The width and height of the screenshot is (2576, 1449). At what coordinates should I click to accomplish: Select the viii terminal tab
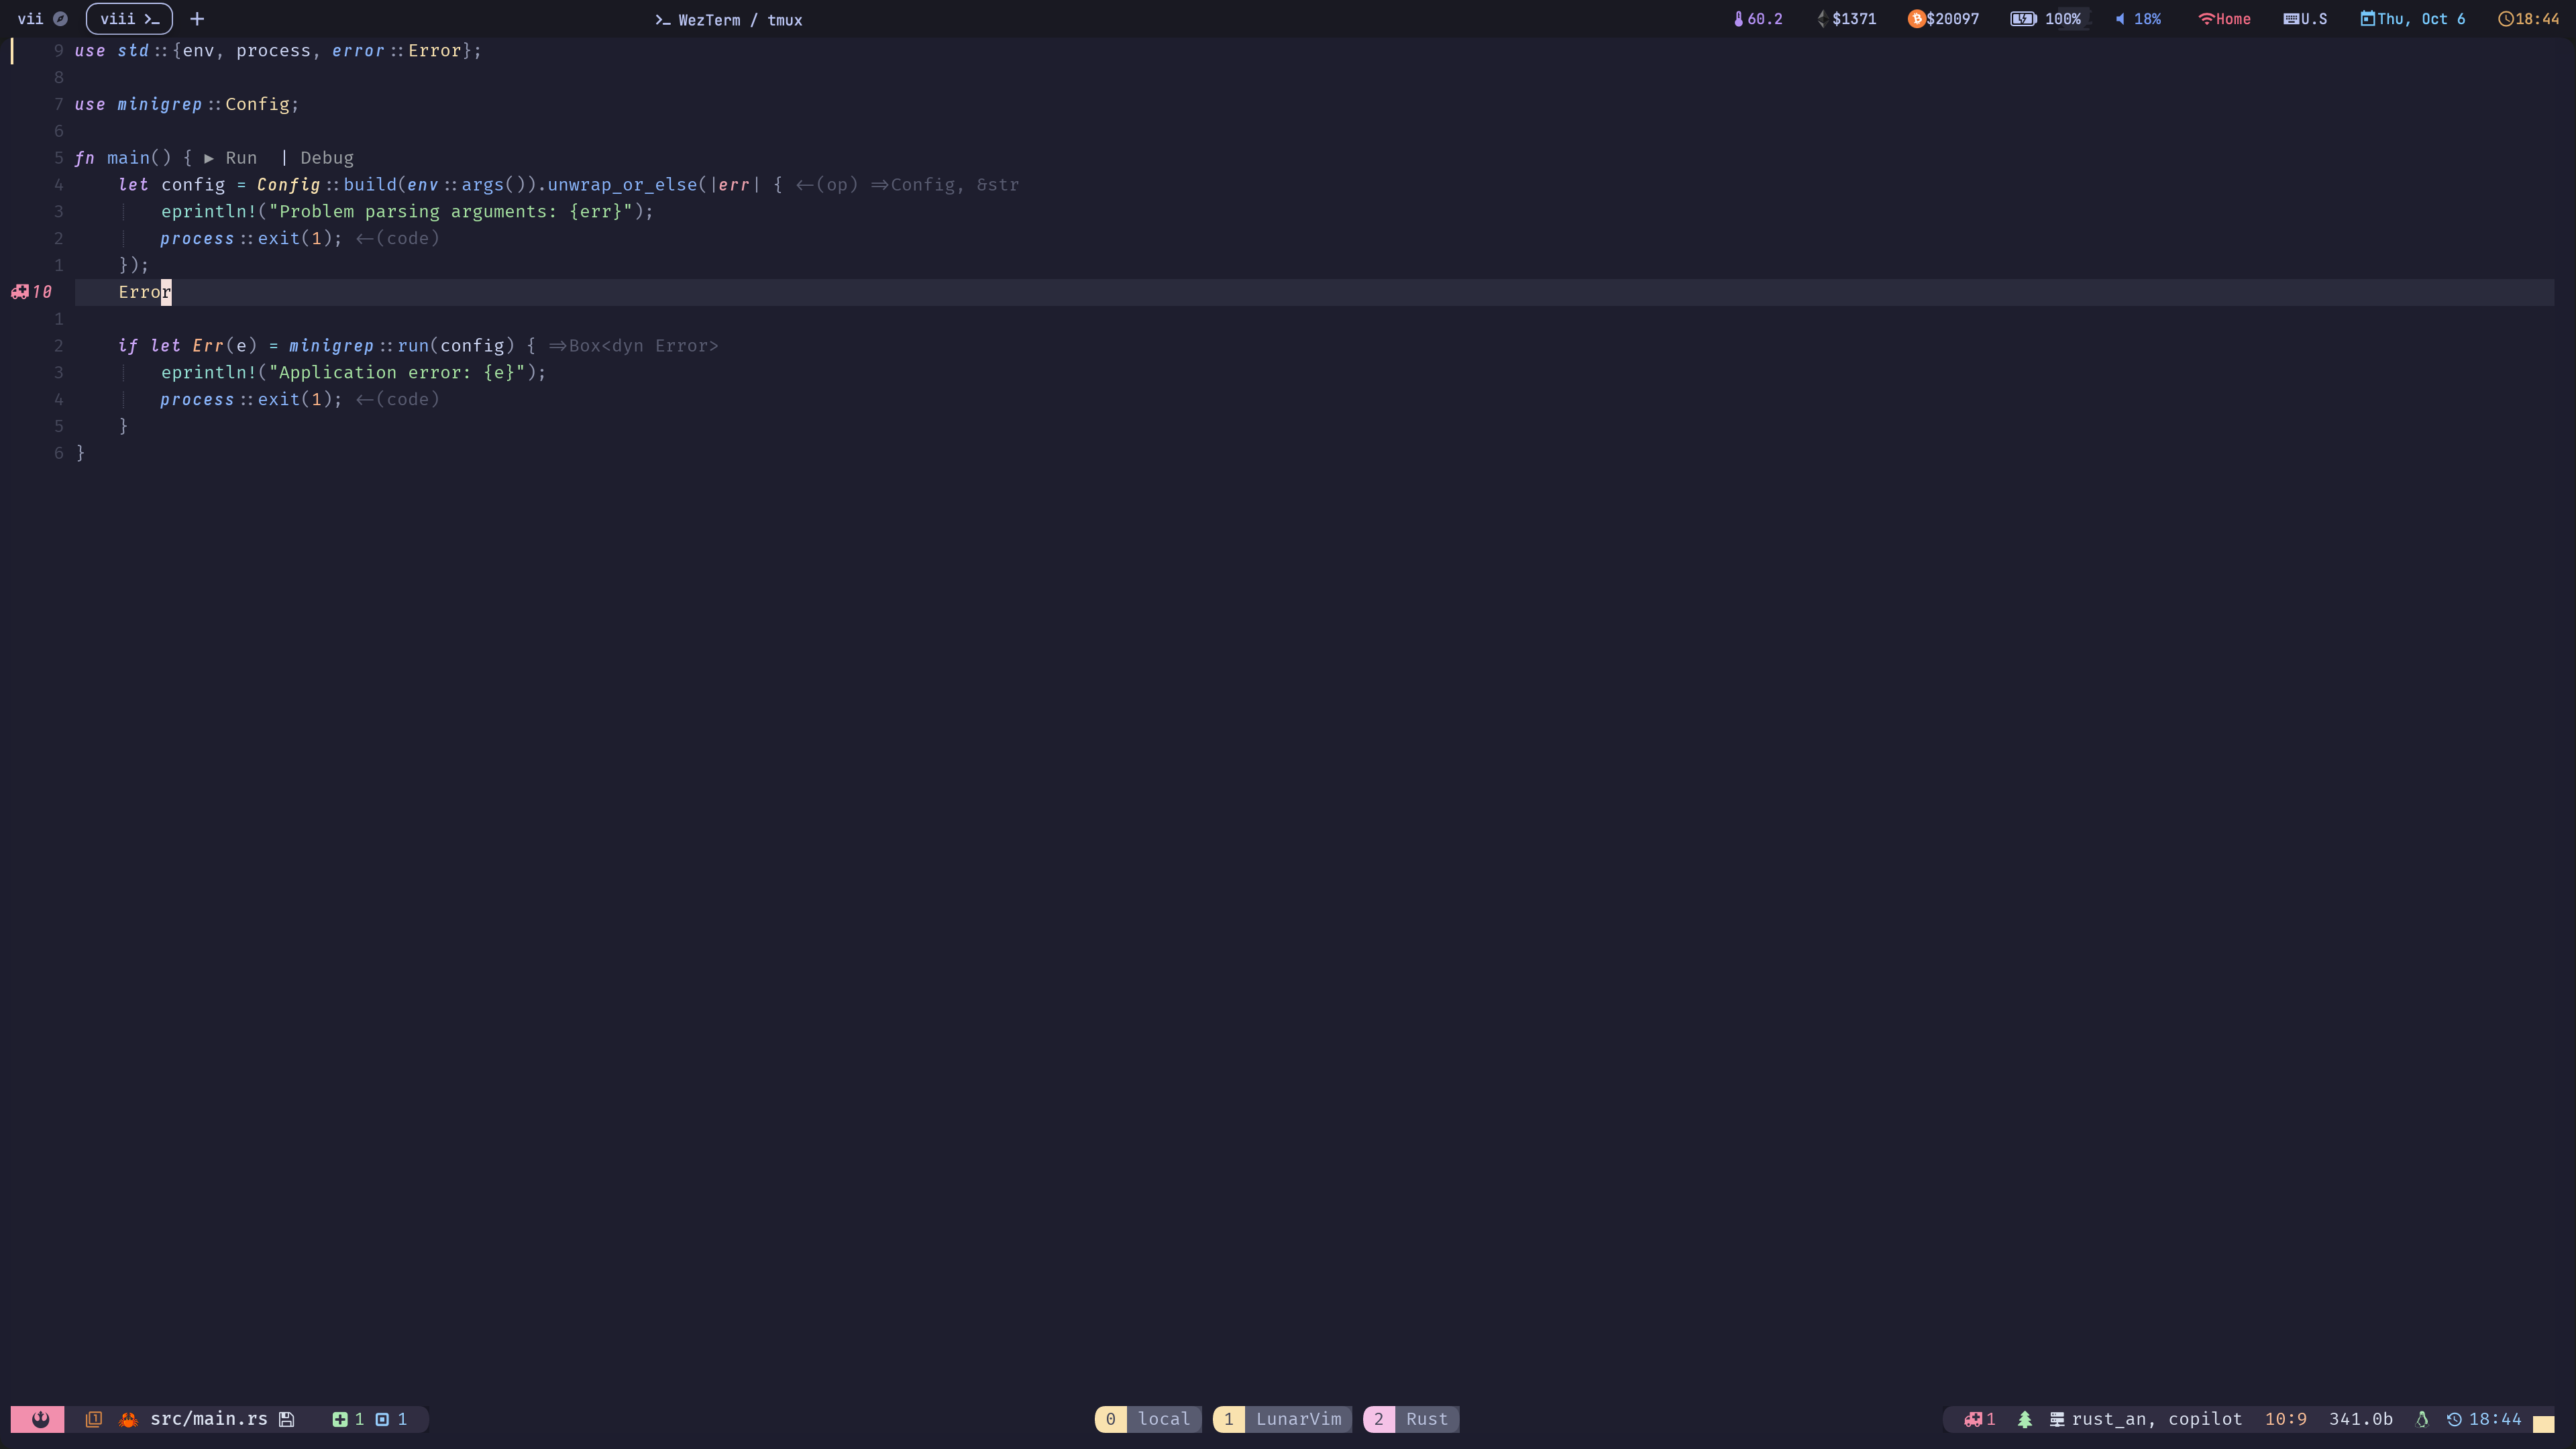click(129, 19)
